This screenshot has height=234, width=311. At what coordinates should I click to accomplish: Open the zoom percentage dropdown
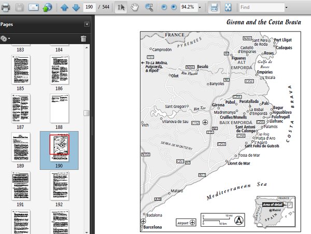[x=200, y=8]
